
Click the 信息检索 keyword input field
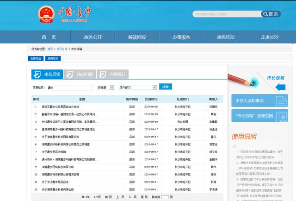[x=70, y=88]
